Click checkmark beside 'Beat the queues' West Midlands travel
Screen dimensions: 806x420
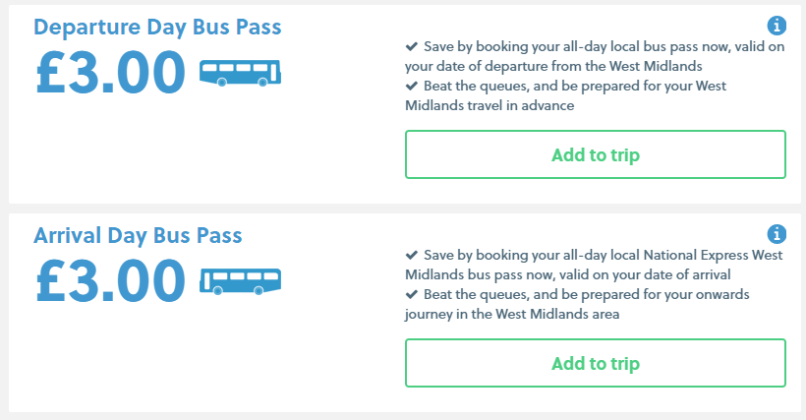(x=411, y=86)
